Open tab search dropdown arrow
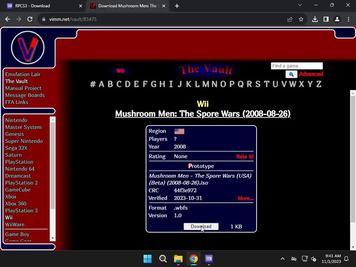 [x=300, y=5]
